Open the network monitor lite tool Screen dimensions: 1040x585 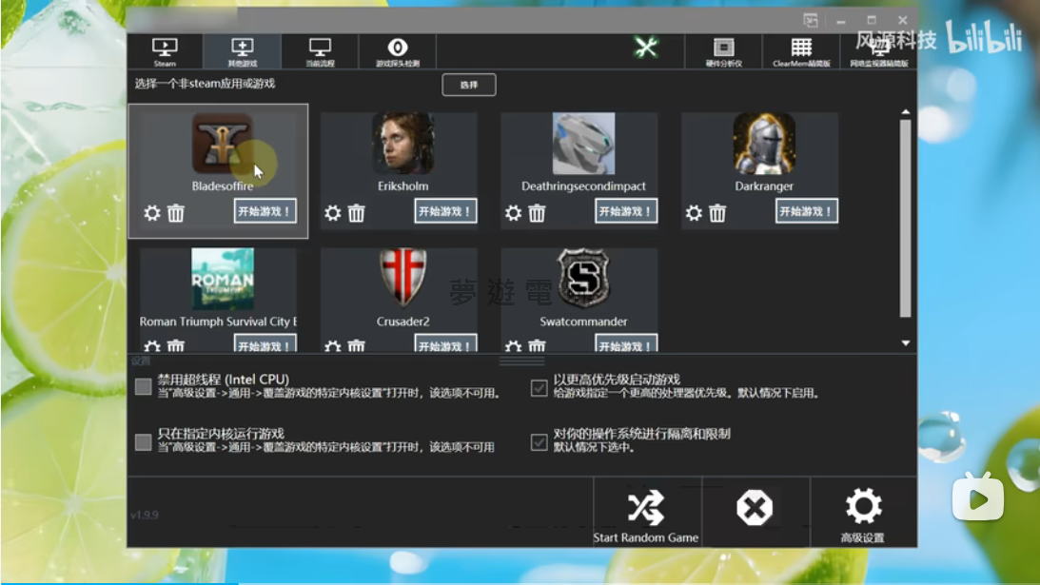(879, 51)
